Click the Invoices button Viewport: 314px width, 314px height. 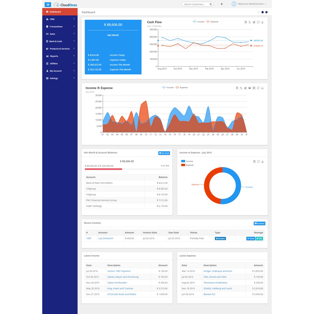(x=259, y=223)
